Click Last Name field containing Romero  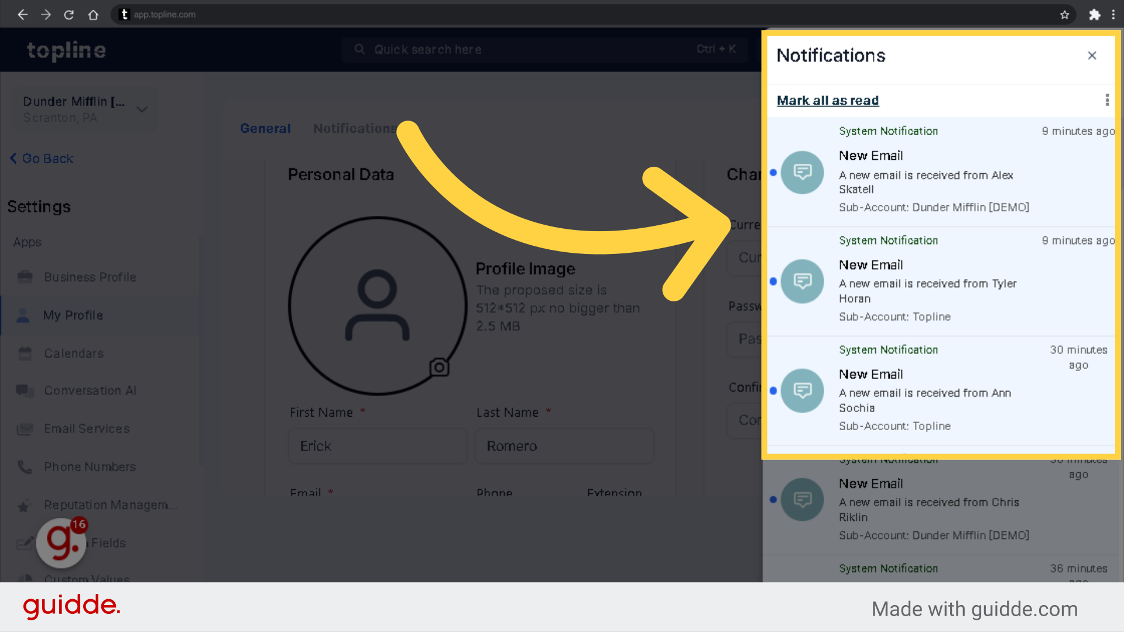[x=564, y=446]
